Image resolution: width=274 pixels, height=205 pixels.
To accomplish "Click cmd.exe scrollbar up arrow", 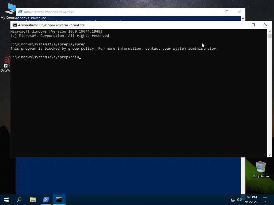I will pos(269,31).
